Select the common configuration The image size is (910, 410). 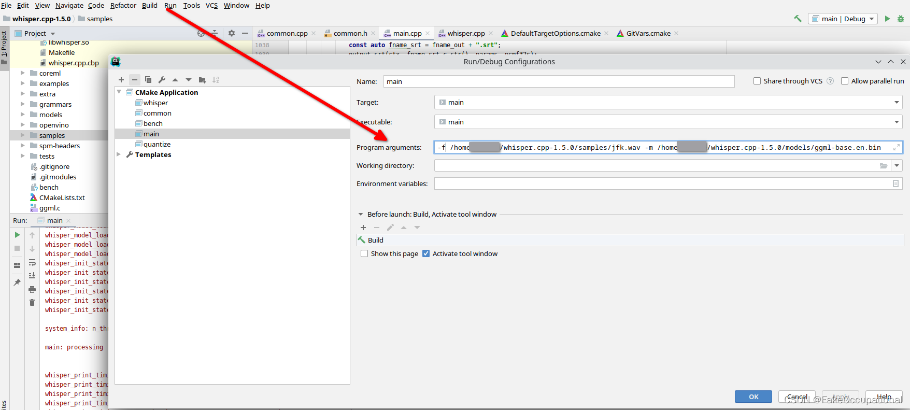coord(158,113)
